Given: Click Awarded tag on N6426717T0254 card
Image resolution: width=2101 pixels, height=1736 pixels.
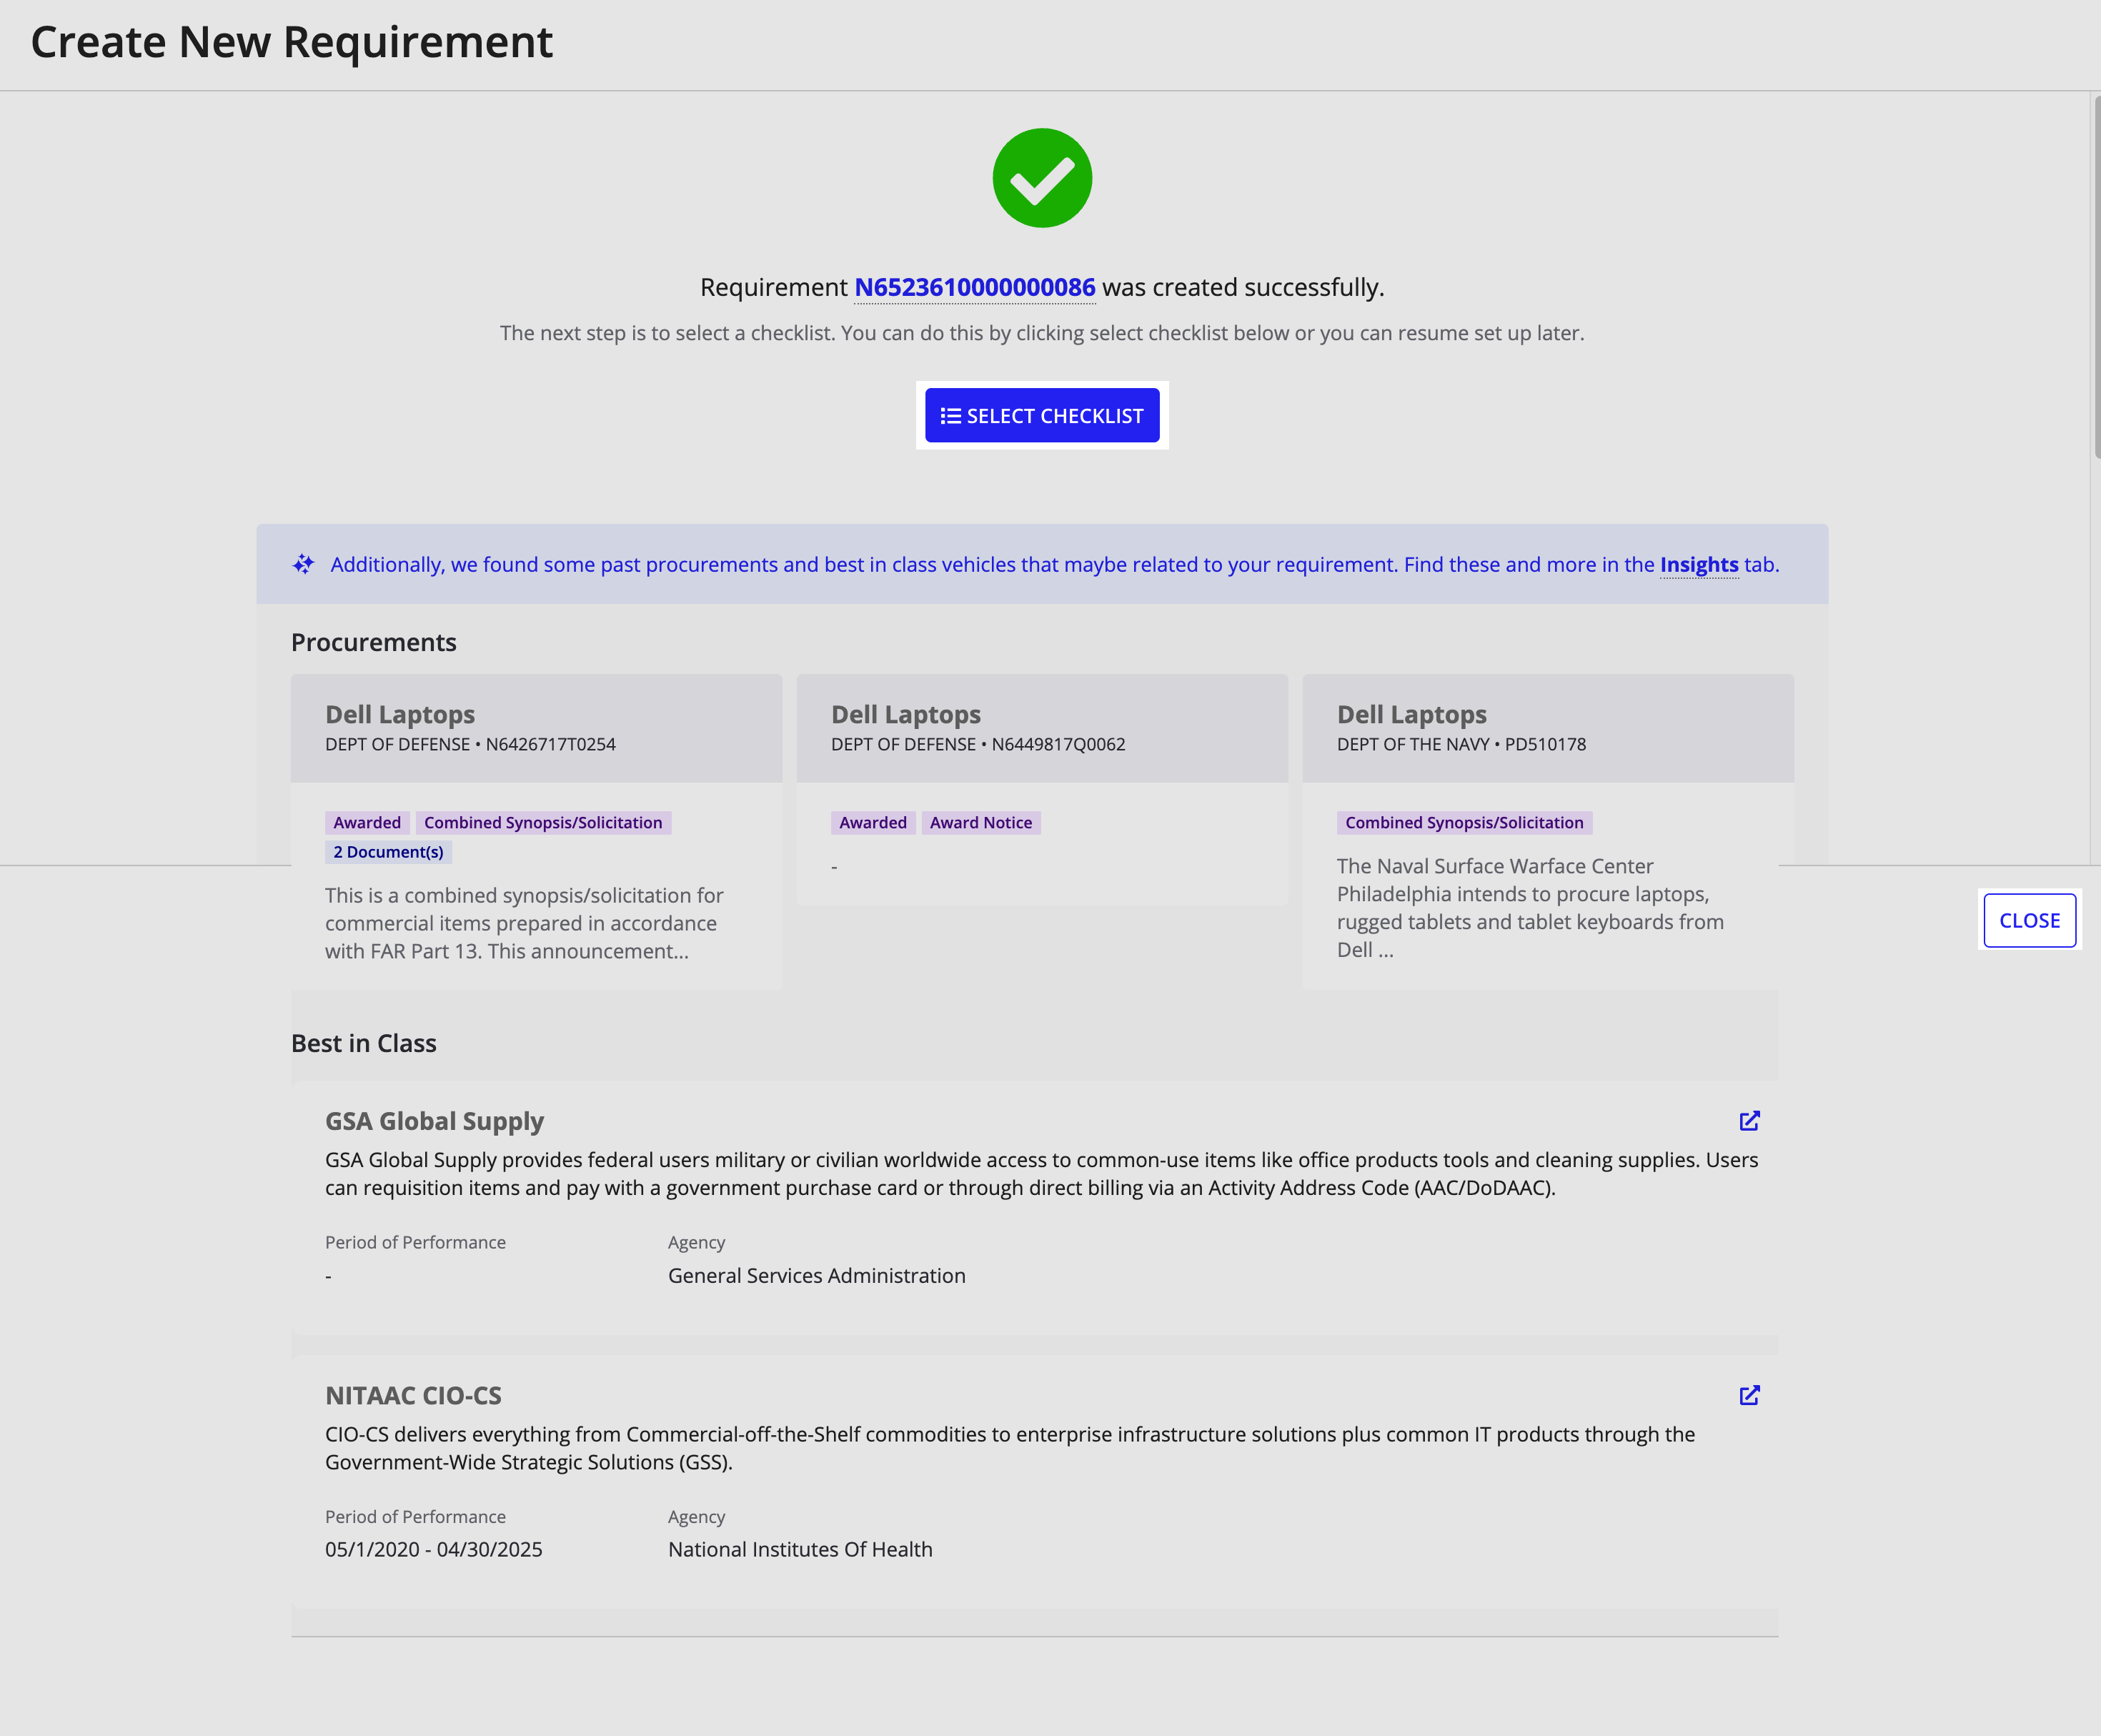Looking at the screenshot, I should coord(367,823).
